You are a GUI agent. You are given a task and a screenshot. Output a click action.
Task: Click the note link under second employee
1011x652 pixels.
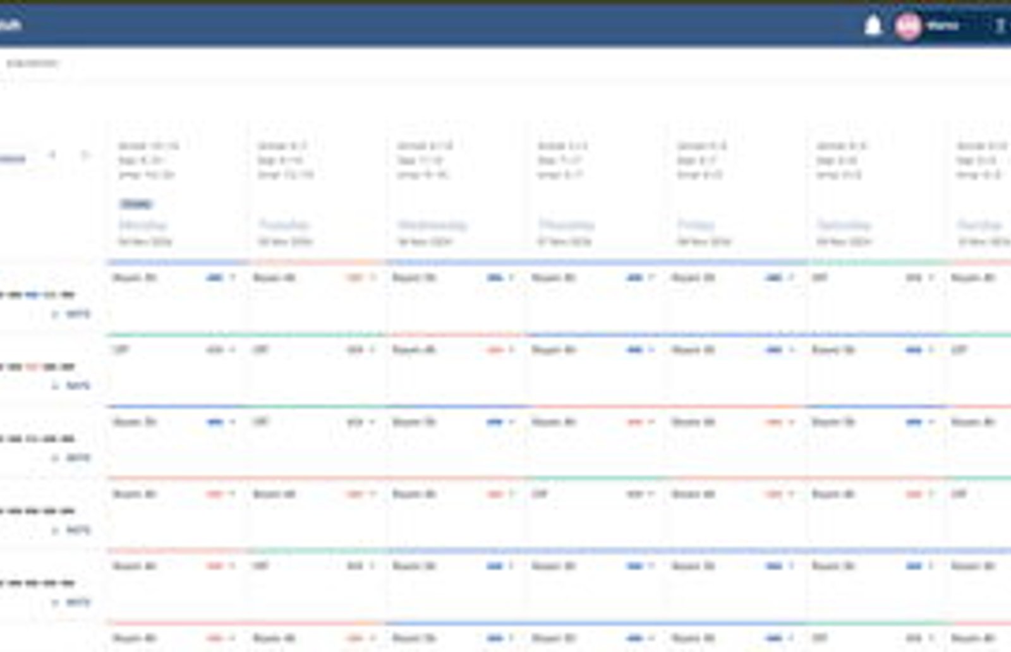(x=78, y=385)
